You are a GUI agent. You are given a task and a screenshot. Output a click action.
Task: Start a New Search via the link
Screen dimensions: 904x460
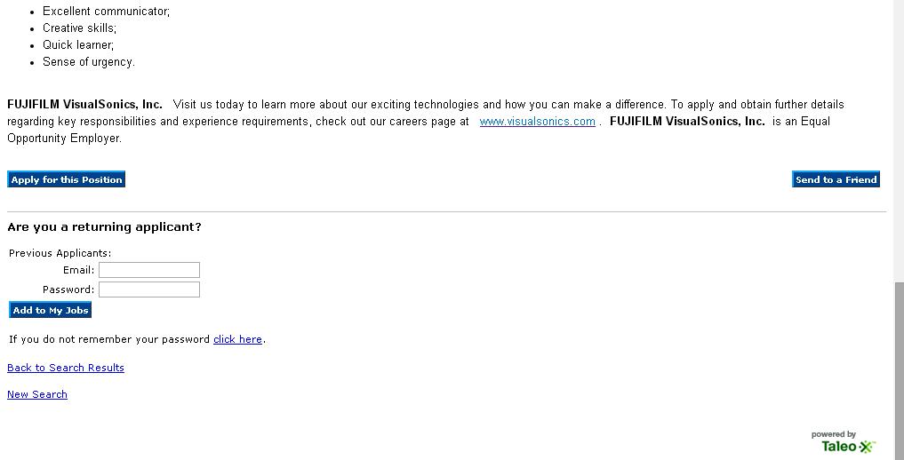click(37, 394)
